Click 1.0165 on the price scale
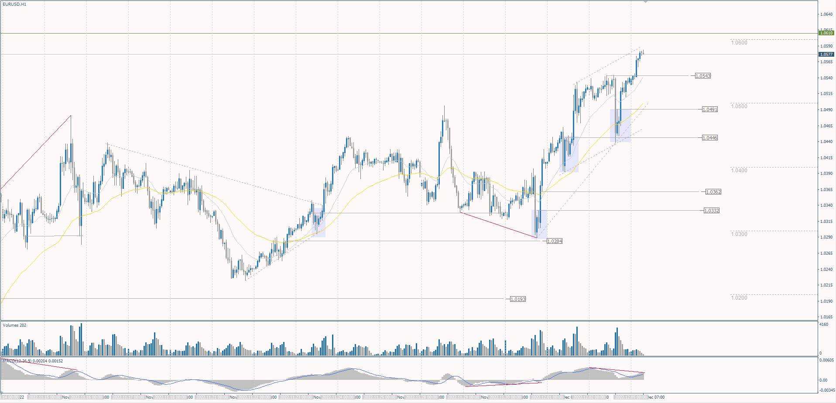Image resolution: width=836 pixels, height=403 pixels. (x=826, y=317)
